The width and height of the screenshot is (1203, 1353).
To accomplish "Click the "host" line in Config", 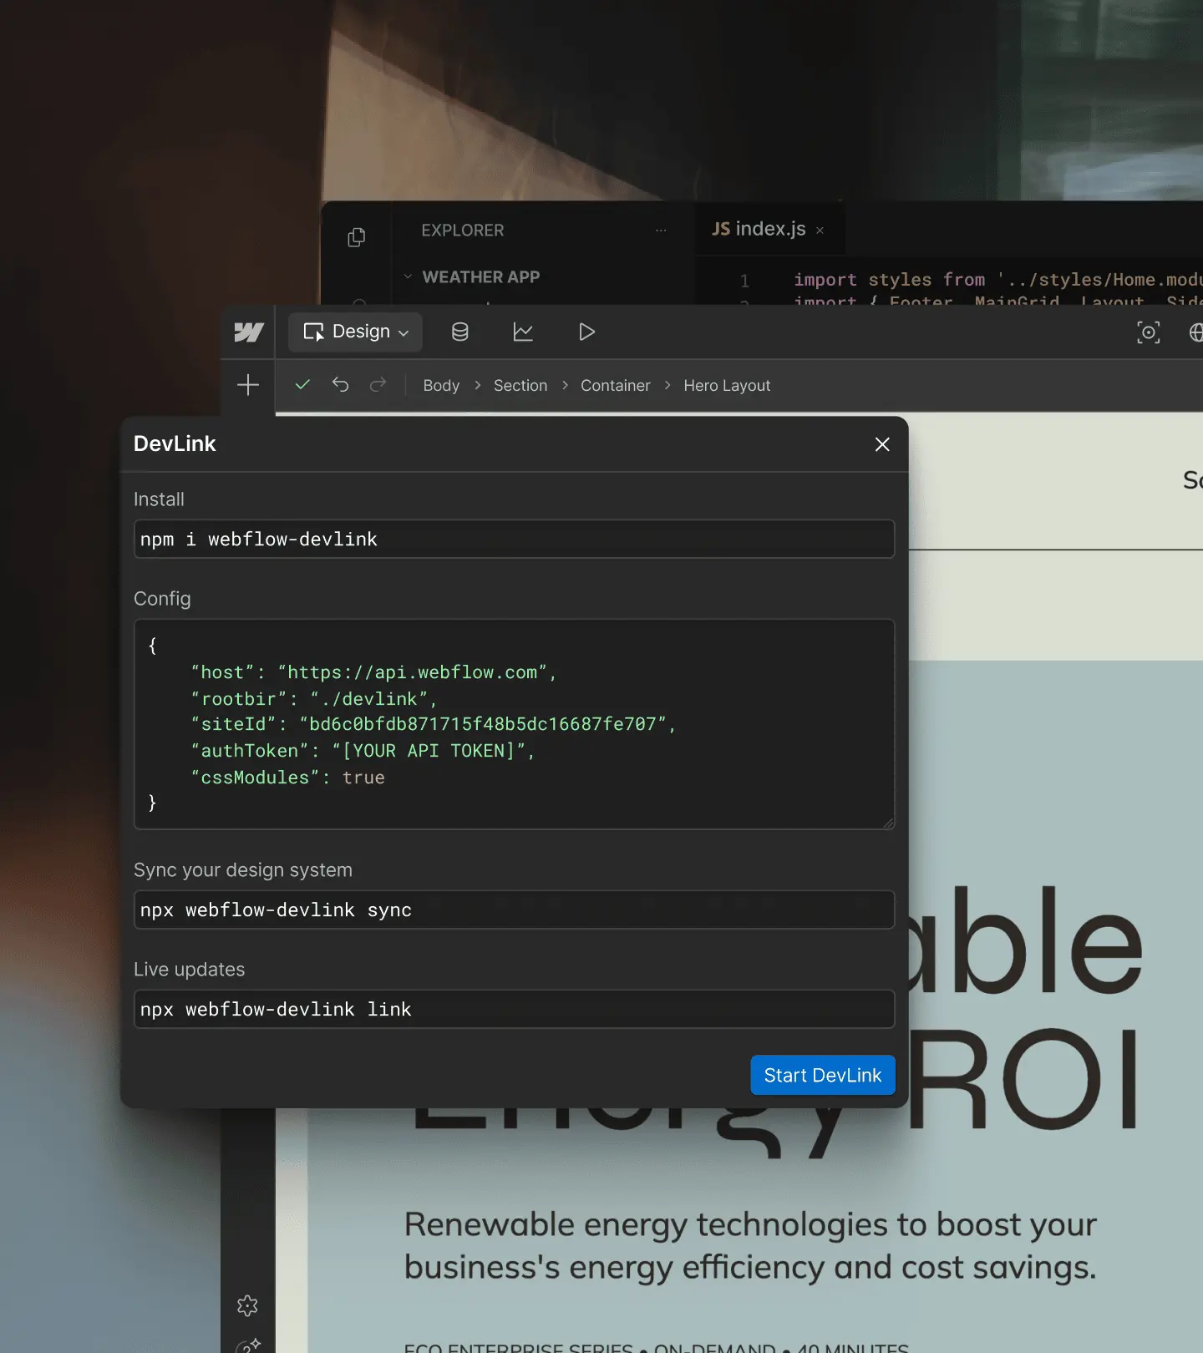I will [x=373, y=672].
